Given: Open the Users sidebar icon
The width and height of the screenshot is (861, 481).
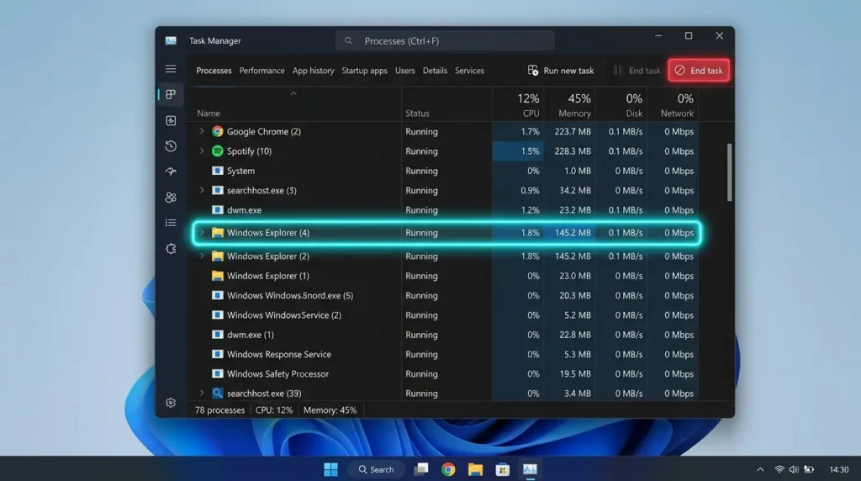Looking at the screenshot, I should [171, 197].
